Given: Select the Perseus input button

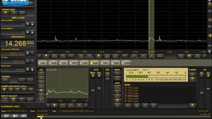Looking at the screenshot, I should click(x=5, y=100).
